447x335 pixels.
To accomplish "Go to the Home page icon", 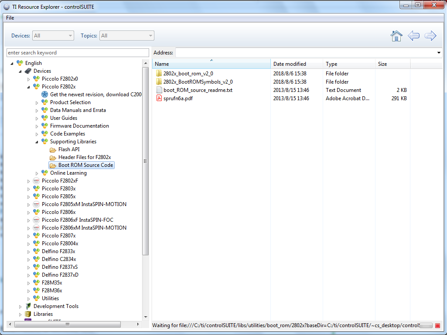I will (396, 36).
